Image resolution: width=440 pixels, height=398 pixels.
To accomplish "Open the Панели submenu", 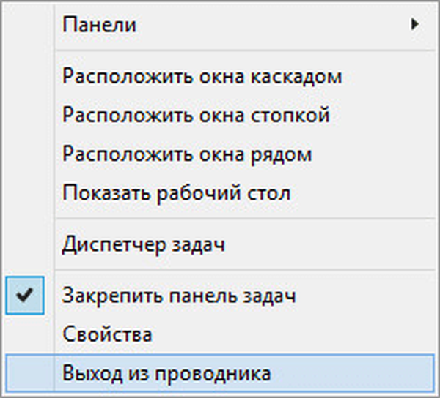I will point(100,25).
